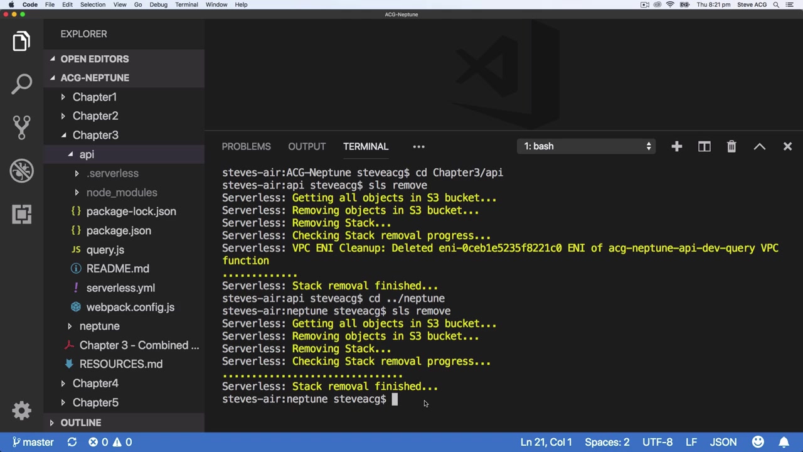Open webpack.config.js file

[130, 307]
